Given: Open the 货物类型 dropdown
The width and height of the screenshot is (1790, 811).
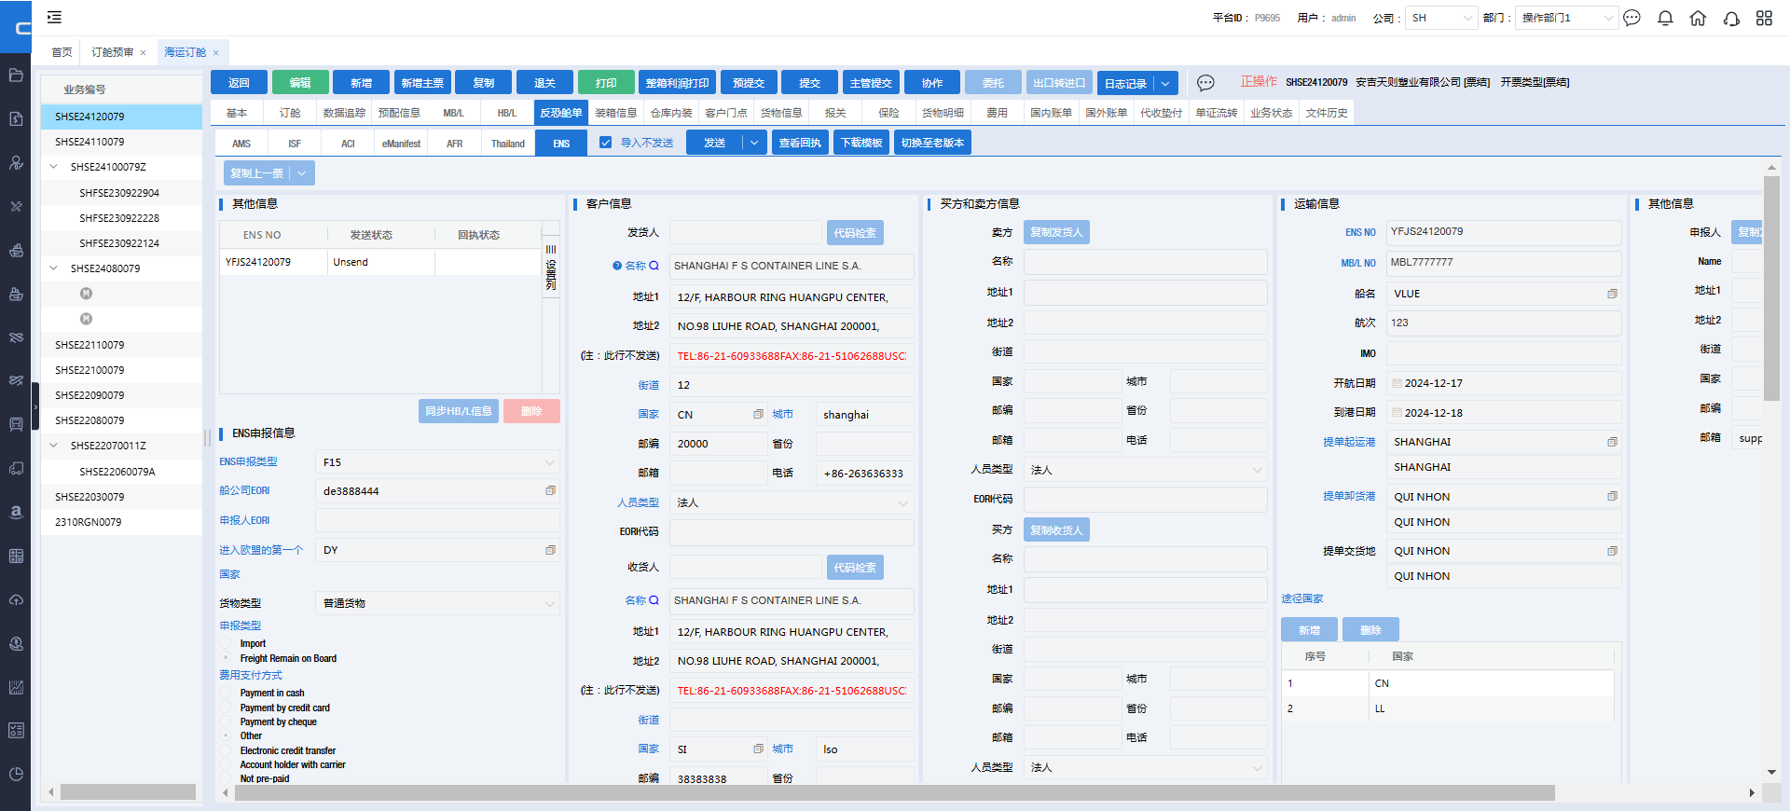Looking at the screenshot, I should coord(549,604).
